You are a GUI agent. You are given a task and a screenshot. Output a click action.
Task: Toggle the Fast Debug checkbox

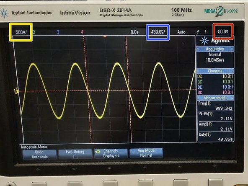75,157
